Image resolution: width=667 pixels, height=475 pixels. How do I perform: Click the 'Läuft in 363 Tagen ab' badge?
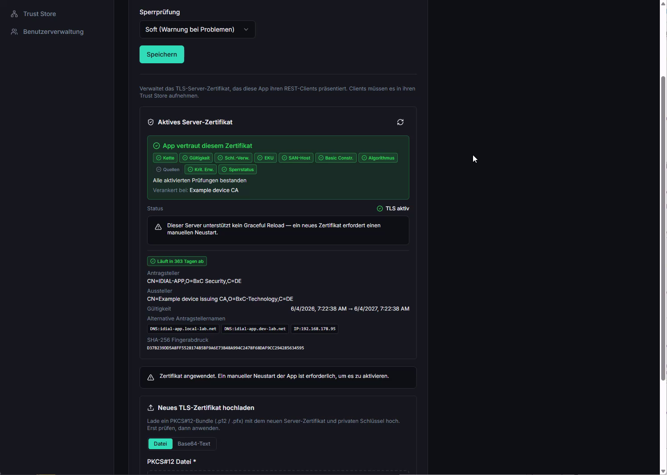click(x=177, y=261)
